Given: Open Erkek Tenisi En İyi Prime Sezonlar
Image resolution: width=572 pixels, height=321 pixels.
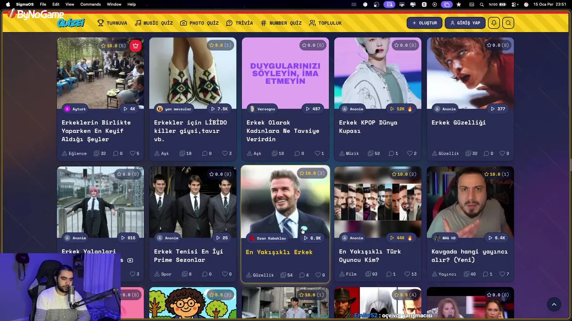Looking at the screenshot, I should pyautogui.click(x=189, y=255).
